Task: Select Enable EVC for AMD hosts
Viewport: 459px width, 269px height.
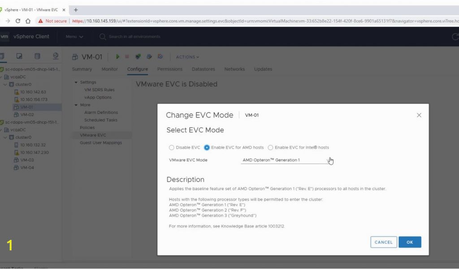Action: pyautogui.click(x=207, y=148)
